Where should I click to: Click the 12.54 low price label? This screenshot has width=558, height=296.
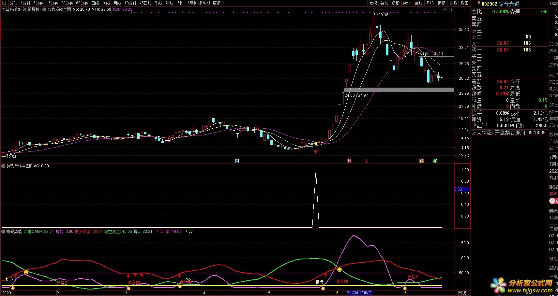[11, 157]
